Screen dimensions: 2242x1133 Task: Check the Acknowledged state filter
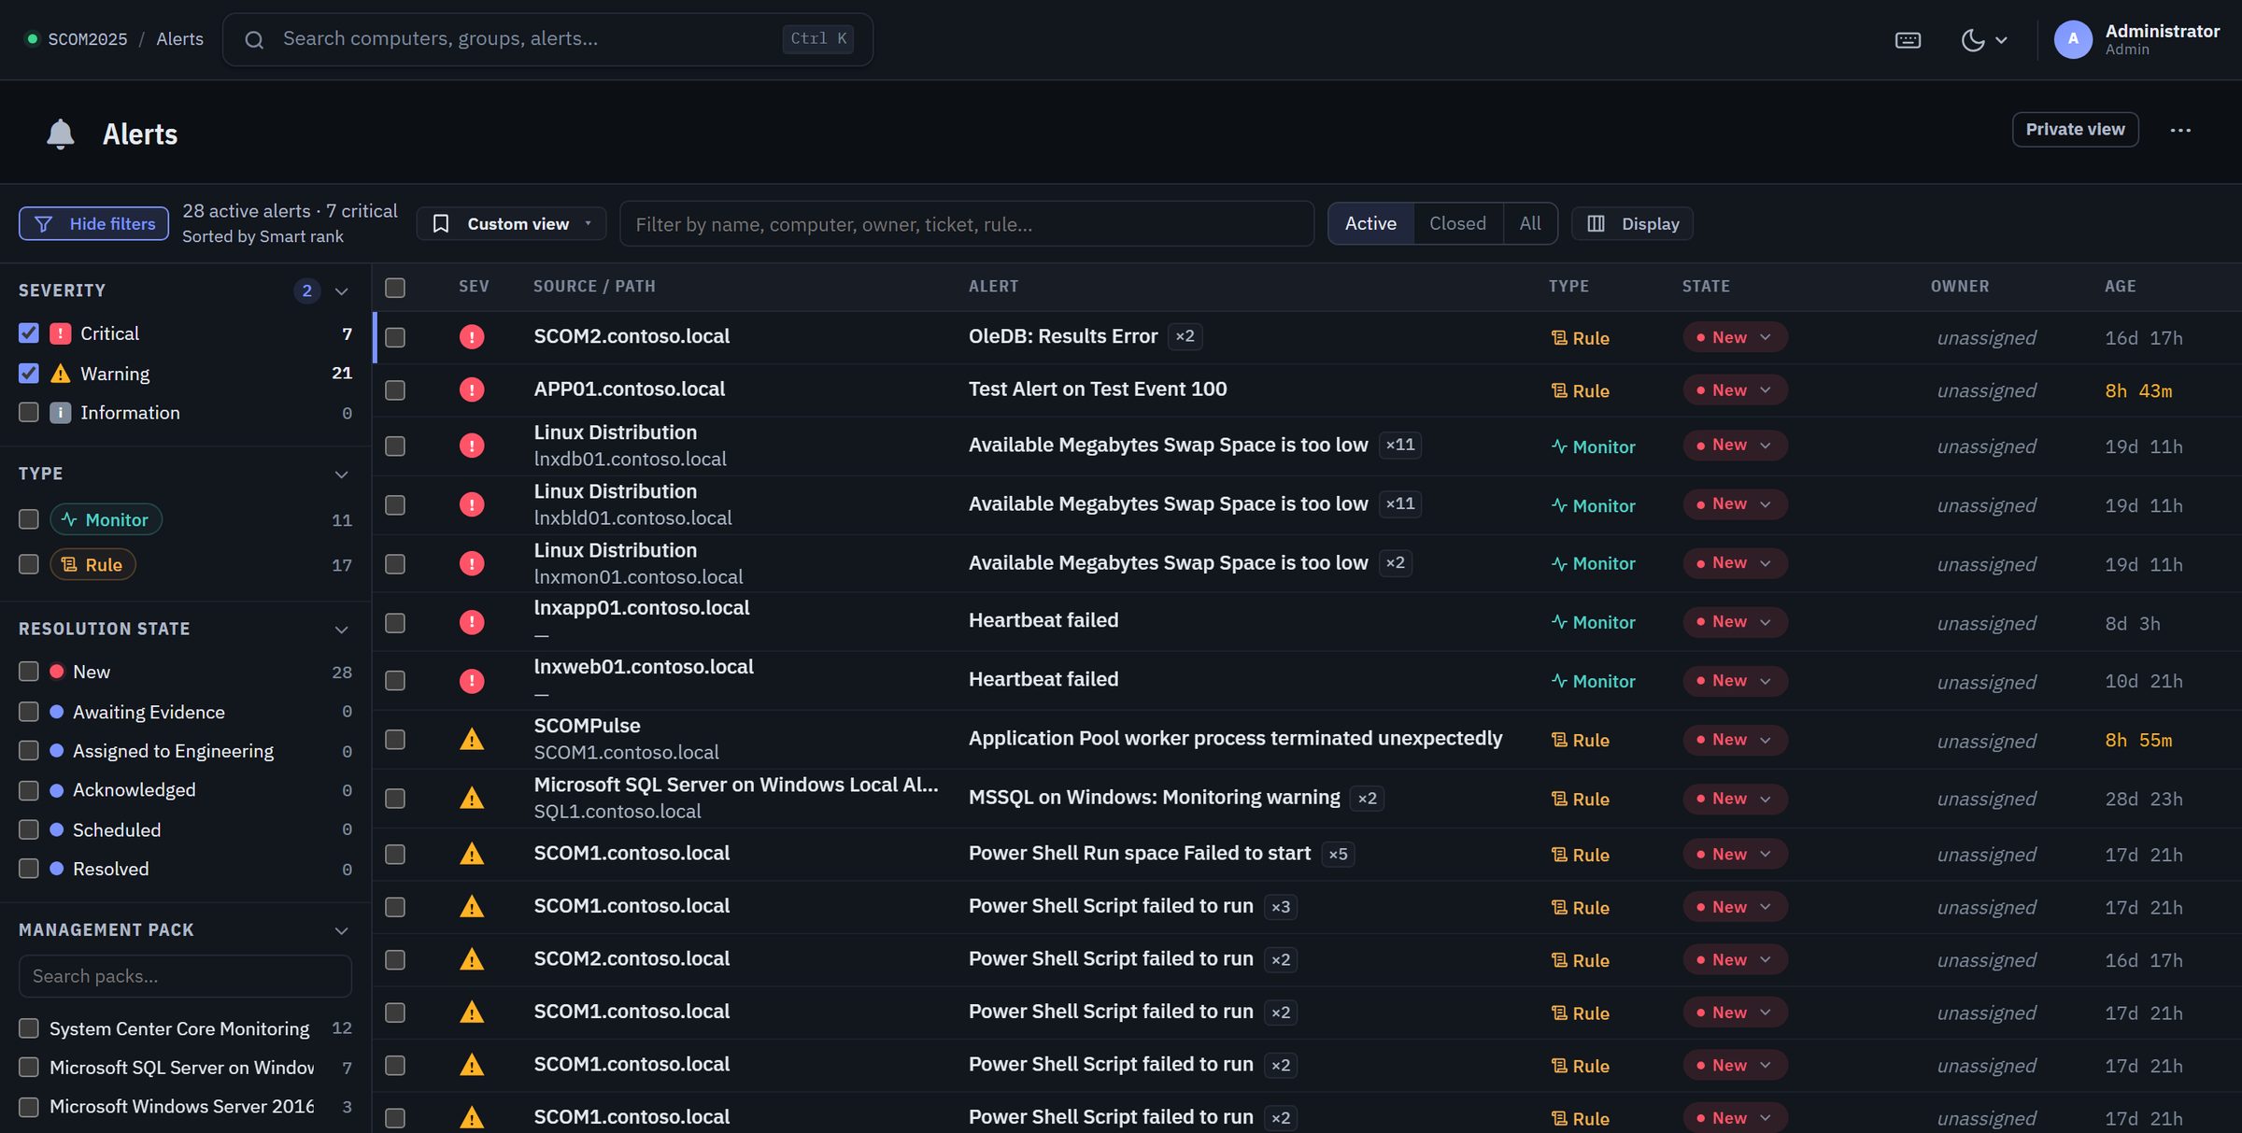29,790
